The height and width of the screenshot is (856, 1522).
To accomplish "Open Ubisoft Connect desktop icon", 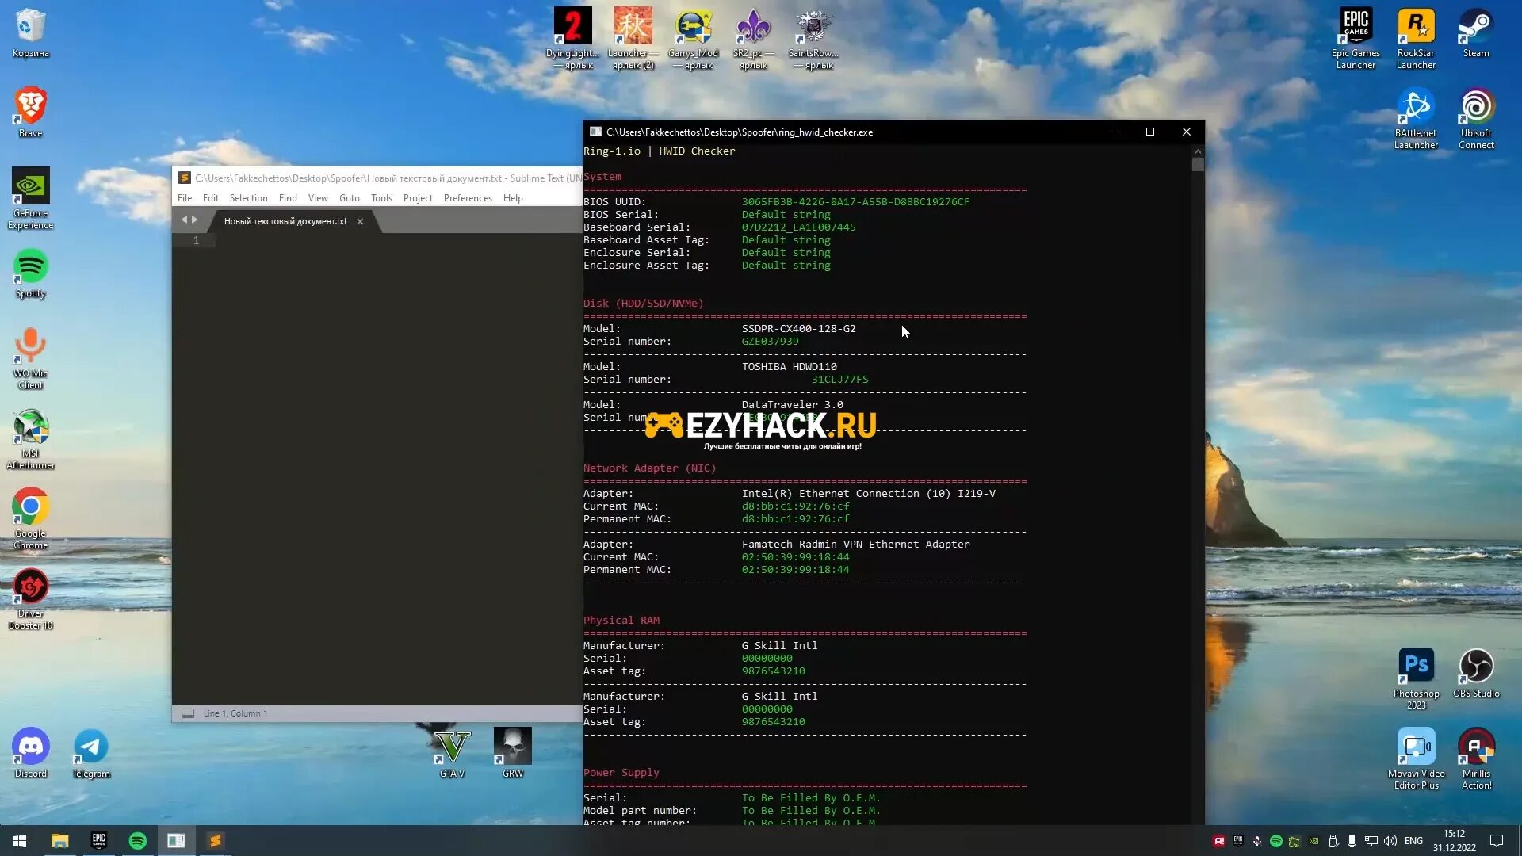I will point(1476,119).
